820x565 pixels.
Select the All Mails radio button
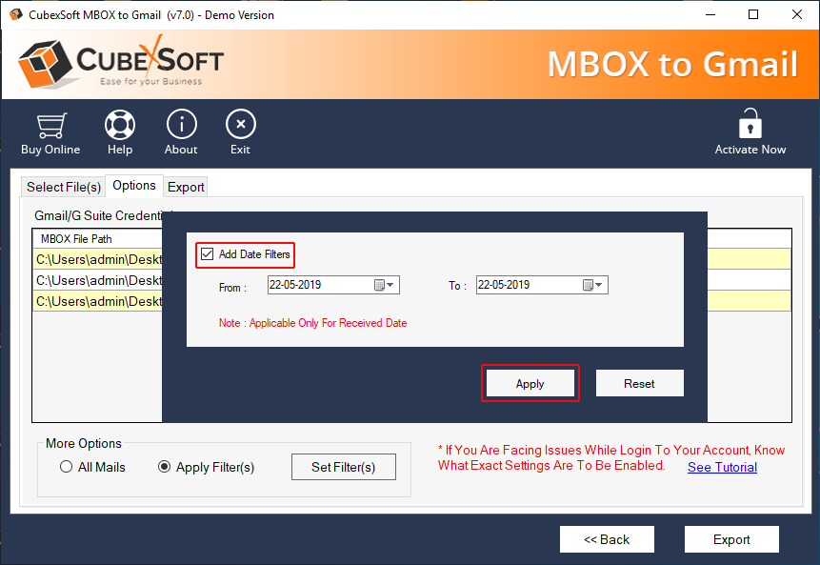66,467
